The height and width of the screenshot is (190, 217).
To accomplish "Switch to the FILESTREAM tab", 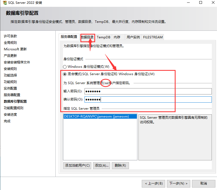I will coord(153,37).
